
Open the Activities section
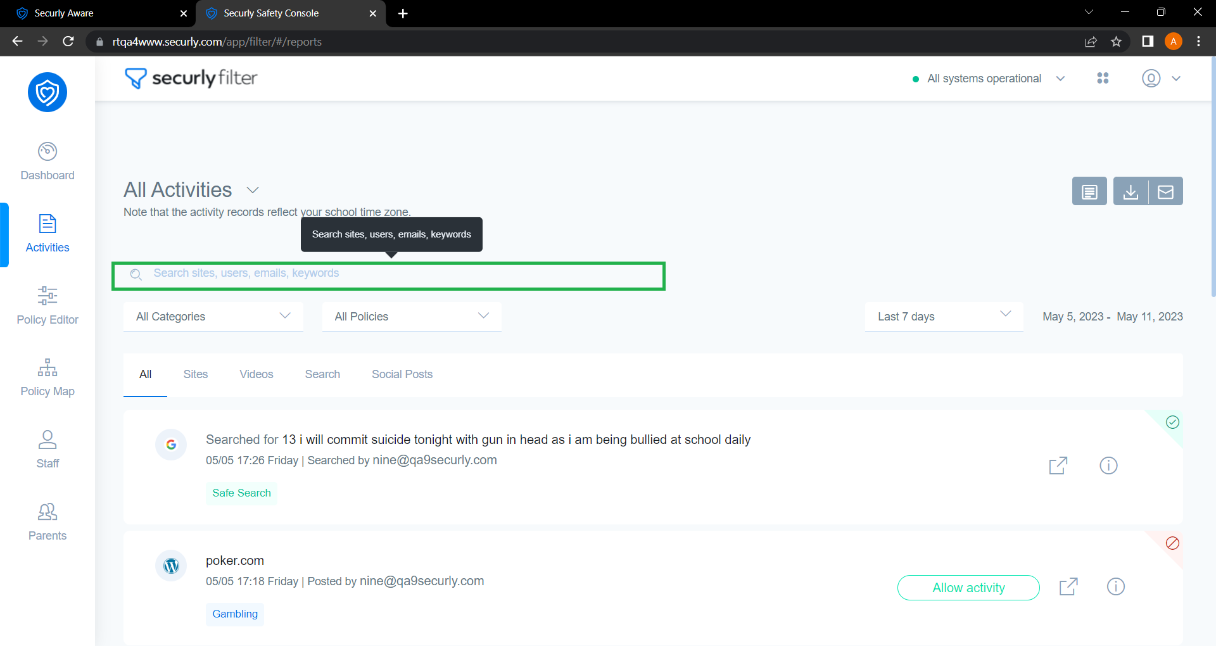[47, 234]
